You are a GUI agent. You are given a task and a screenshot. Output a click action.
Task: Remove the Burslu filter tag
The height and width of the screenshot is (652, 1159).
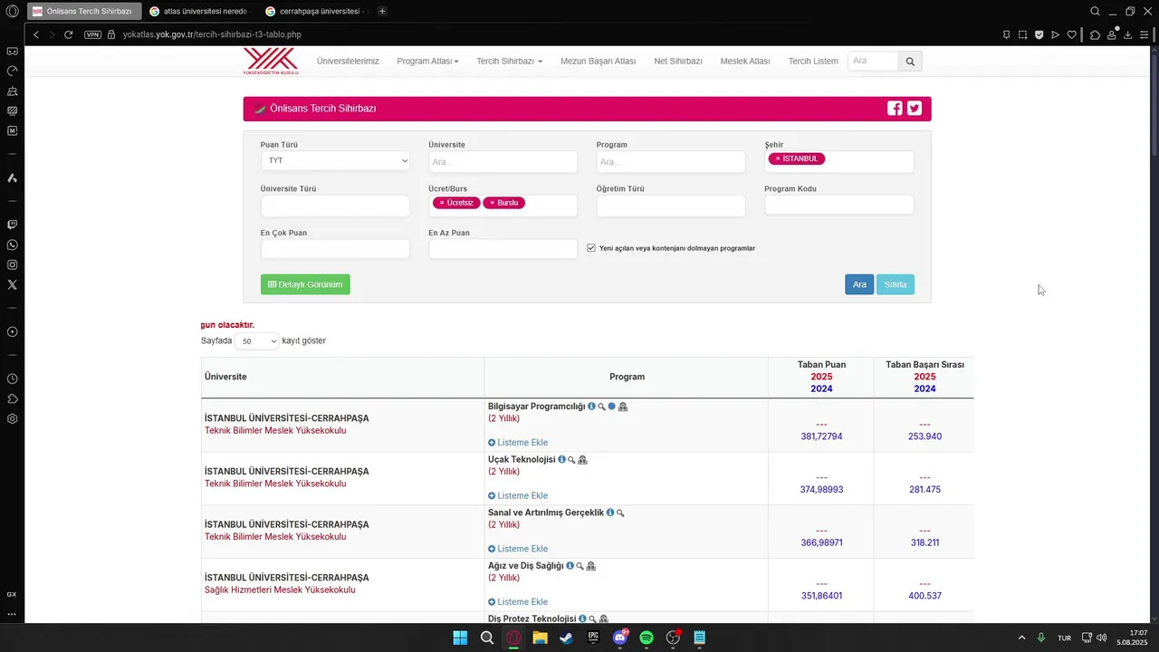[492, 203]
